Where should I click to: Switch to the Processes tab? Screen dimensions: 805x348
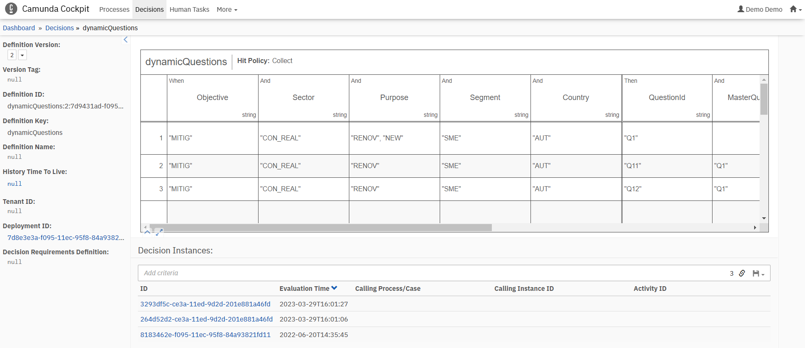point(114,9)
